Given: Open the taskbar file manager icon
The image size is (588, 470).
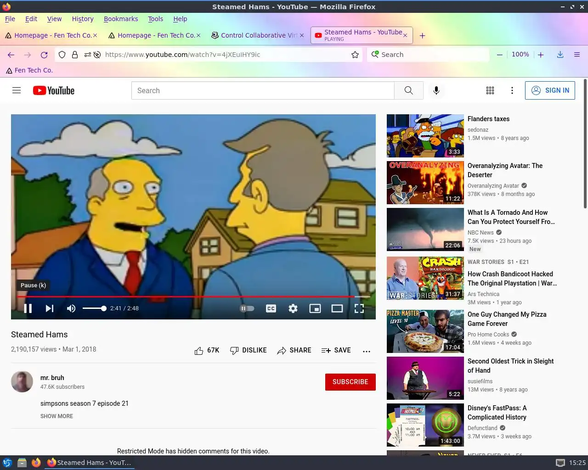Looking at the screenshot, I should pyautogui.click(x=22, y=463).
